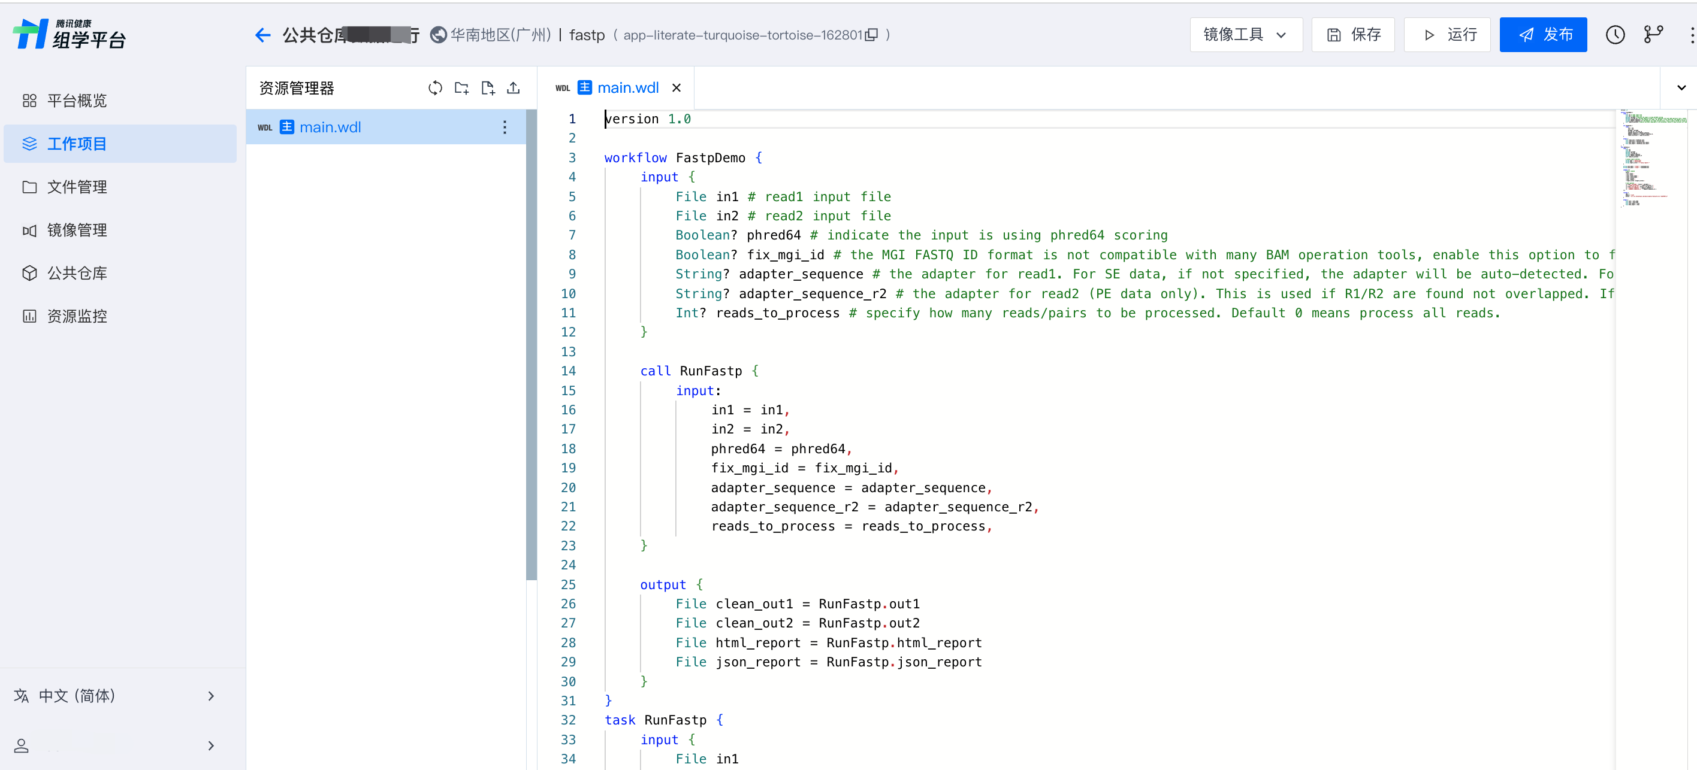The width and height of the screenshot is (1697, 770).
Task: Open 镜像管理 sidebar item
Action: click(x=77, y=231)
